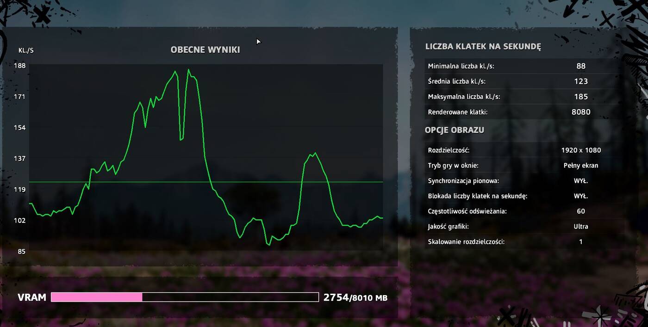648x327 pixels.
Task: Click the pink filled VRAM usage bar
Action: pos(96,297)
